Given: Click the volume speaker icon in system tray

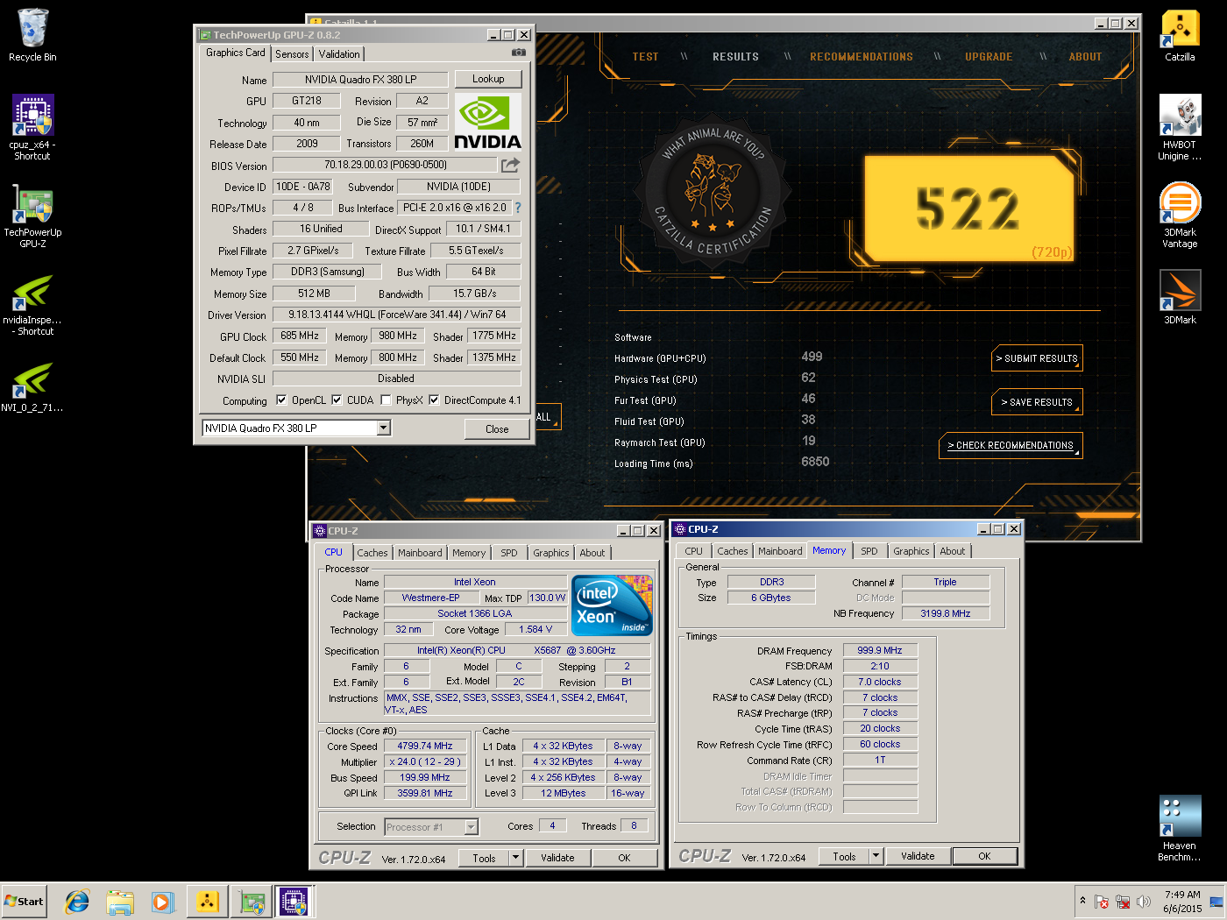Looking at the screenshot, I should [x=1144, y=902].
